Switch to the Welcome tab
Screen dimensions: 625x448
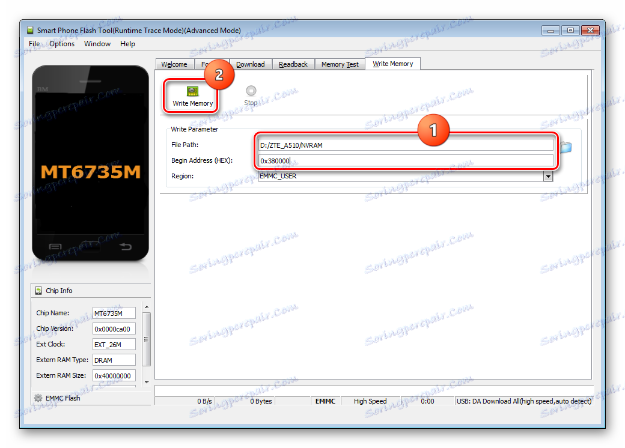click(x=174, y=64)
